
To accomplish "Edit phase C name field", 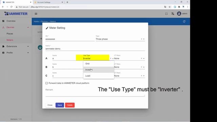I will pos(67,76).
